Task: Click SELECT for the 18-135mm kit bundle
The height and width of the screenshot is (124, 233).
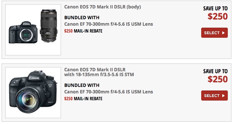Action: click(215, 96)
